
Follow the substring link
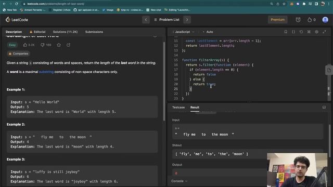(46, 72)
